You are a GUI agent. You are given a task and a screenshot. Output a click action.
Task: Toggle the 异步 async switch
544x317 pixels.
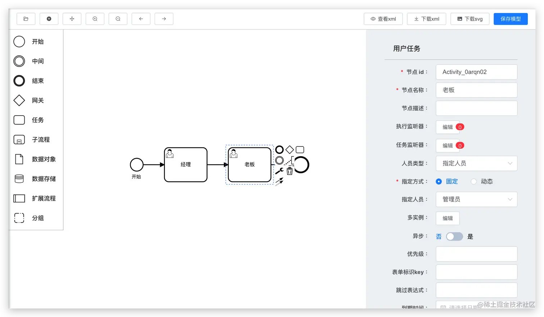[x=454, y=236]
